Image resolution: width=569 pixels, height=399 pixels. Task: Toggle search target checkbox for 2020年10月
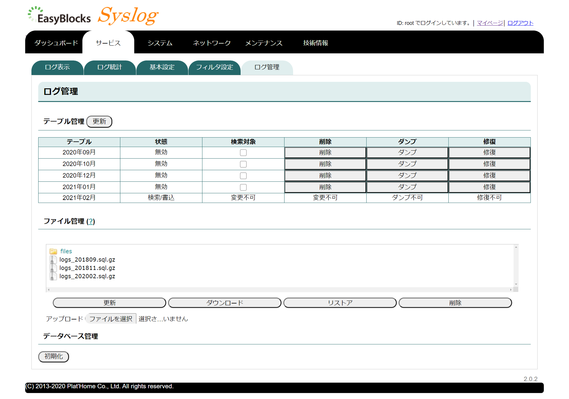243,164
